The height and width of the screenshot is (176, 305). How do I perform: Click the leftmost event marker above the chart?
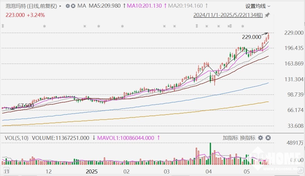pyautogui.click(x=3, y=26)
